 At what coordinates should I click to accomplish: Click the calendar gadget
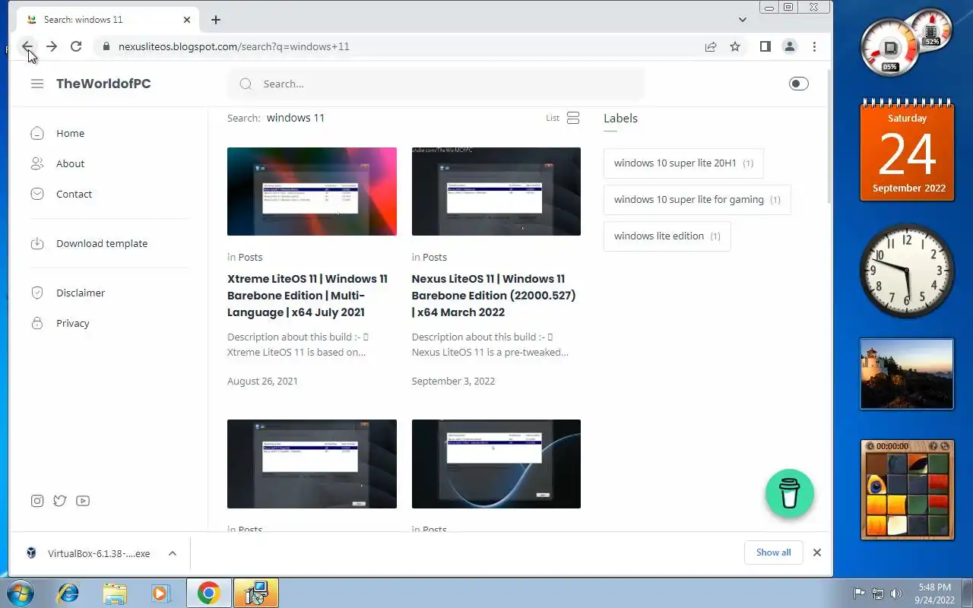coord(908,150)
